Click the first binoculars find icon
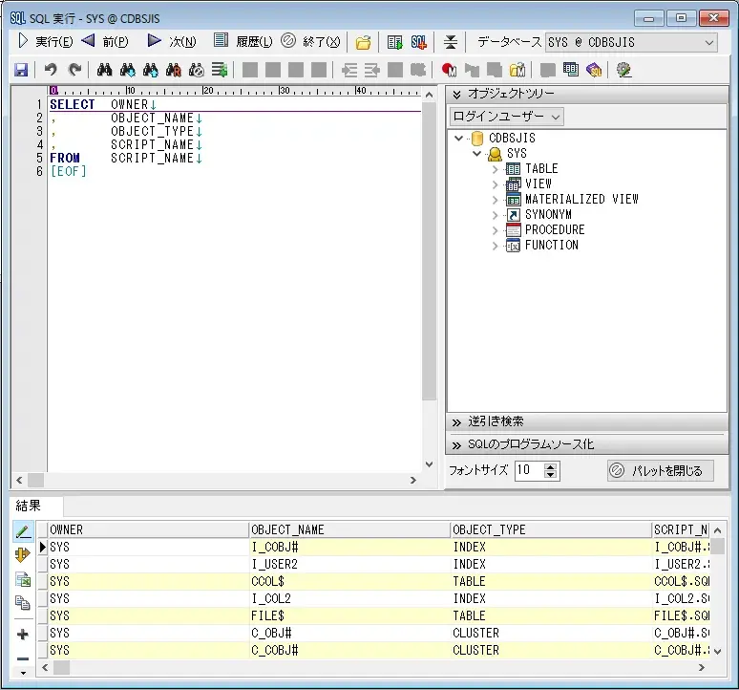 [105, 70]
